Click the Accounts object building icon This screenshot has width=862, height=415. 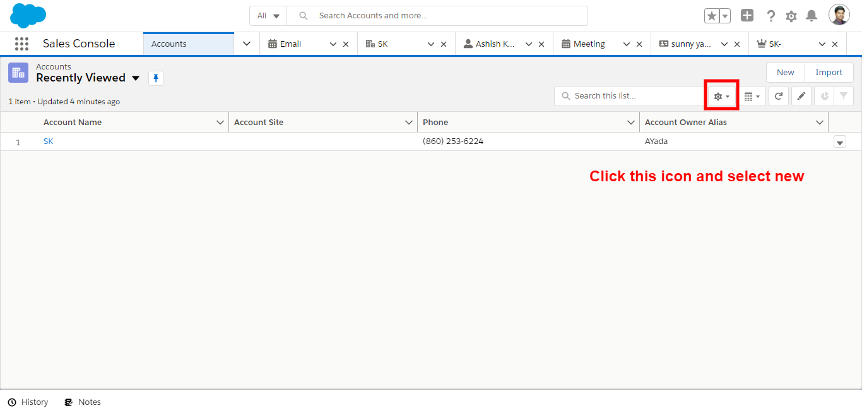[18, 73]
